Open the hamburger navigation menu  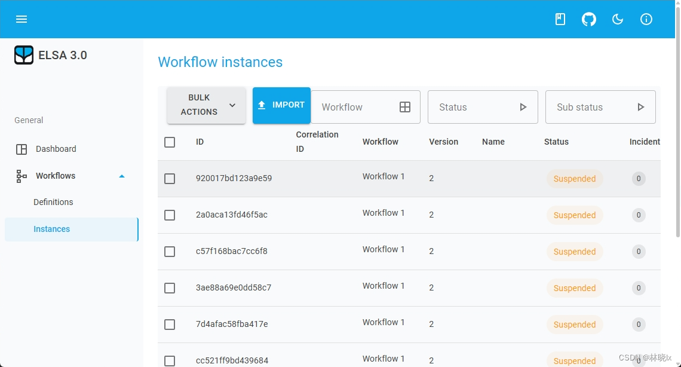click(x=22, y=19)
